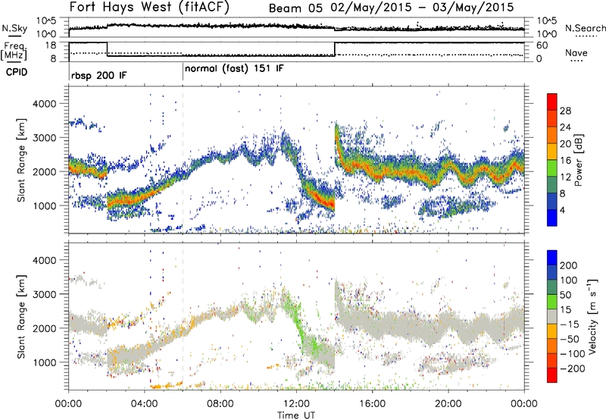
Task: Click the "normal (fast) 151 IF" mode label
Action: 234,69
